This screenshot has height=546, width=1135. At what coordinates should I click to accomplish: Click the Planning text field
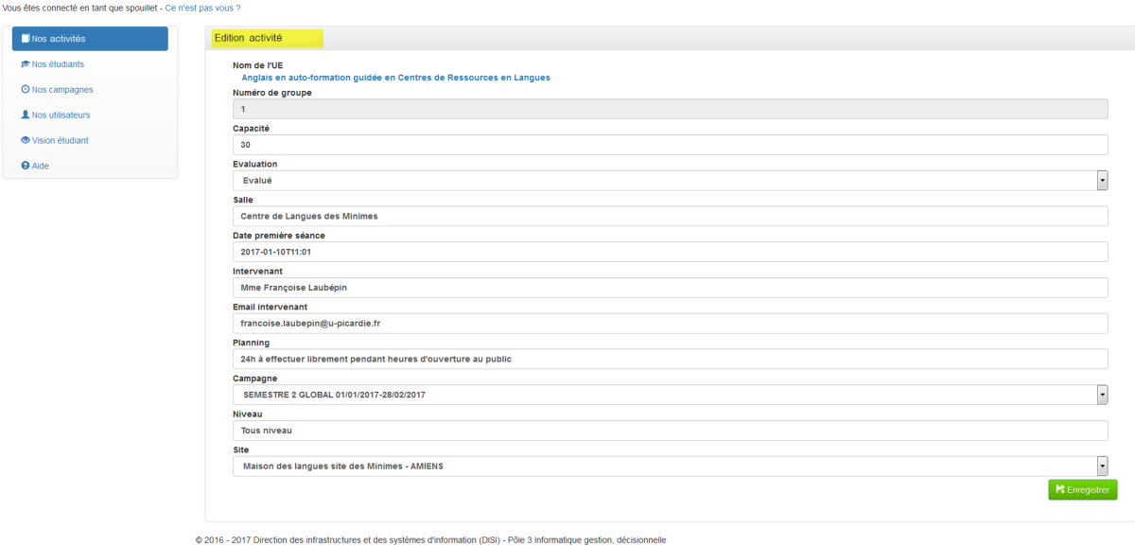[670, 360]
